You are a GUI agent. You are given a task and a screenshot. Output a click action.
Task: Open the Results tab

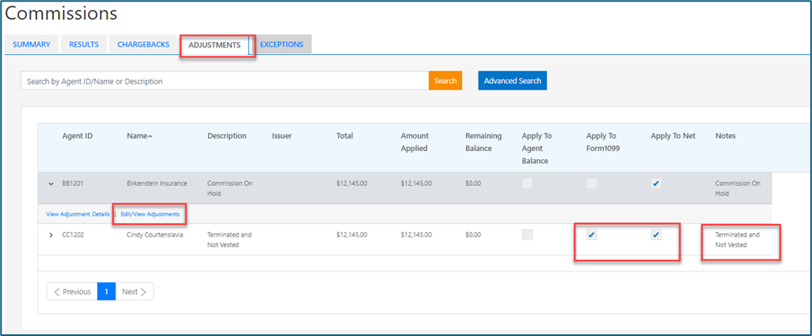click(84, 44)
